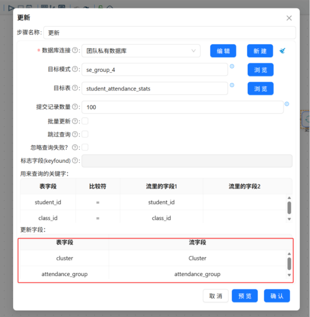Screen dimensions: 310x317
Task: Click the help icon next to 忽略查询失败
Action: [x=75, y=147]
